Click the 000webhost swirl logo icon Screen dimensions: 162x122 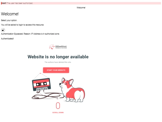coord(52,47)
